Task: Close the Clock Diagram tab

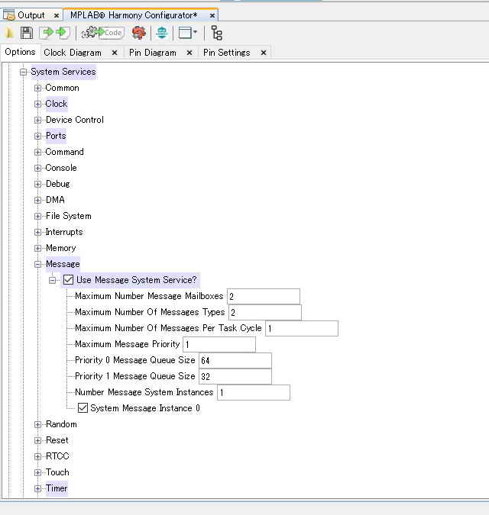Action: pyautogui.click(x=115, y=53)
